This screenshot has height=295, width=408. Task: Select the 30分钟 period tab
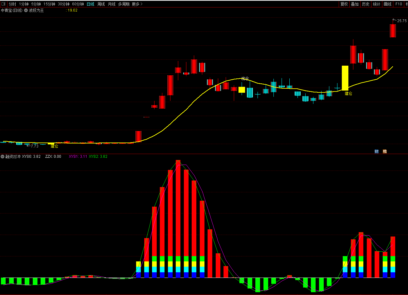[64, 4]
